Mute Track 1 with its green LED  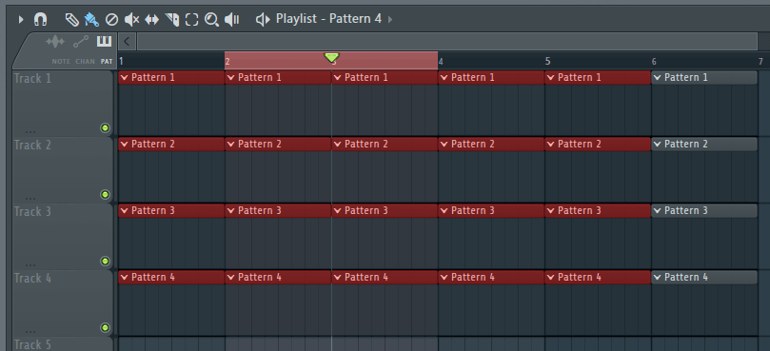coord(105,128)
